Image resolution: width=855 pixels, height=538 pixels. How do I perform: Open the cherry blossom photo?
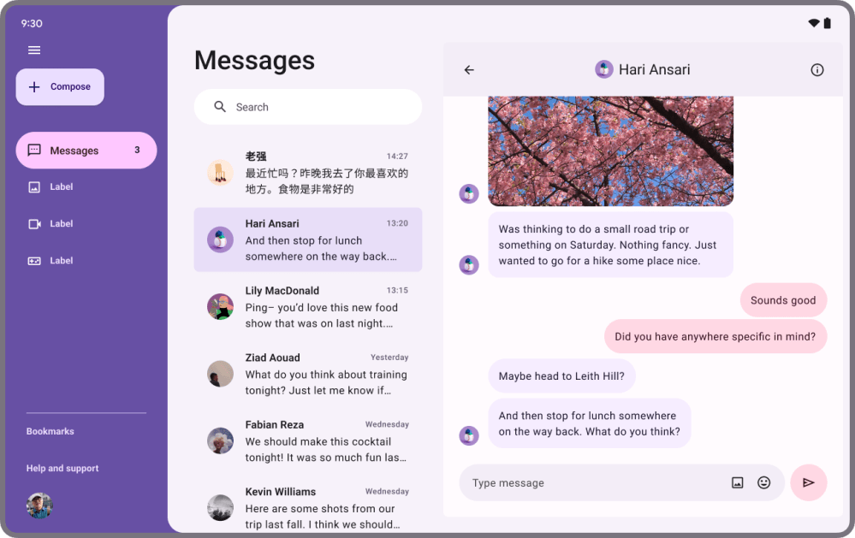[x=610, y=151]
